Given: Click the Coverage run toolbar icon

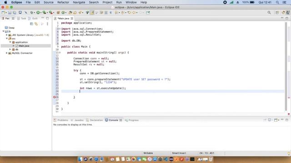Looking at the screenshot, I should point(44,13).
